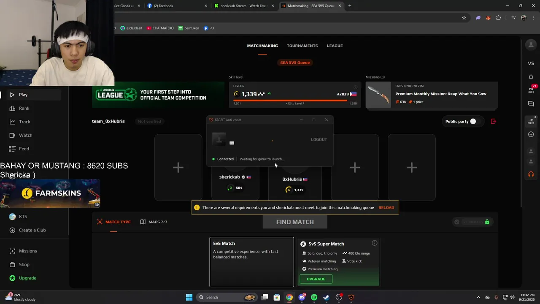Show hidden system tray icons
The image size is (540, 304).
tap(478, 297)
